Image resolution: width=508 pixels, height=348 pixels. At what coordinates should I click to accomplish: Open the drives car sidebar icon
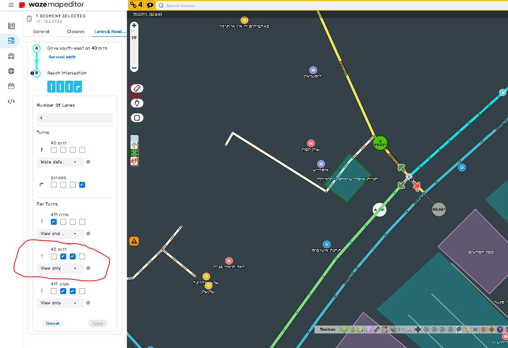(x=11, y=56)
